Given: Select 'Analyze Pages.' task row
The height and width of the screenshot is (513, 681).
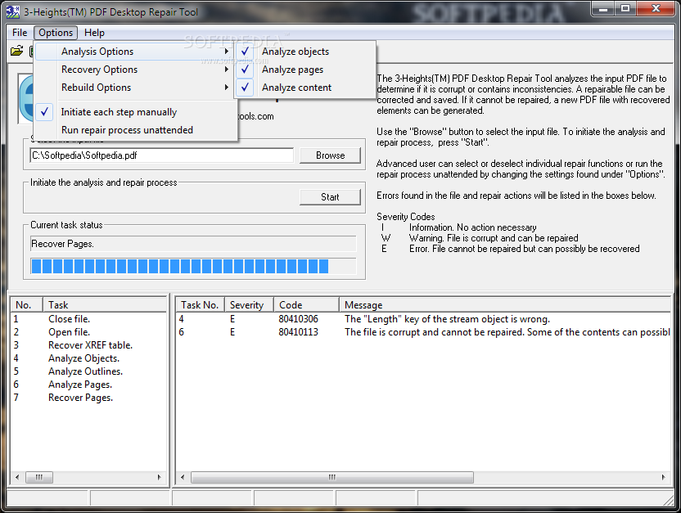Looking at the screenshot, I should (88, 384).
